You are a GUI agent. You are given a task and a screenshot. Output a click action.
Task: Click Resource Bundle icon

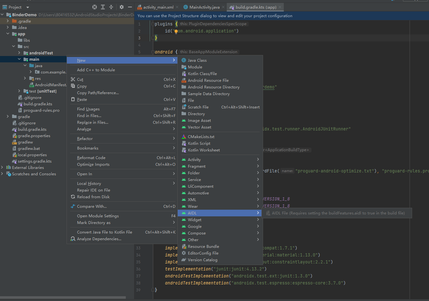pos(184,246)
